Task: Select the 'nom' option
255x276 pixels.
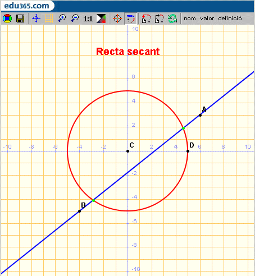Action: [190, 19]
